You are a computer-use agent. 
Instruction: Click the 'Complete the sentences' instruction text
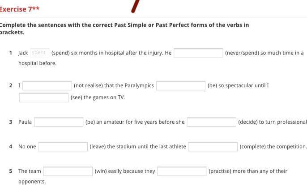124,25
